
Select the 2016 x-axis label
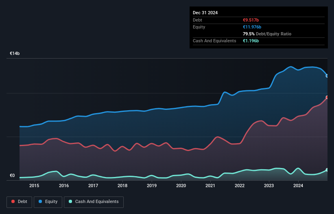point(64,186)
